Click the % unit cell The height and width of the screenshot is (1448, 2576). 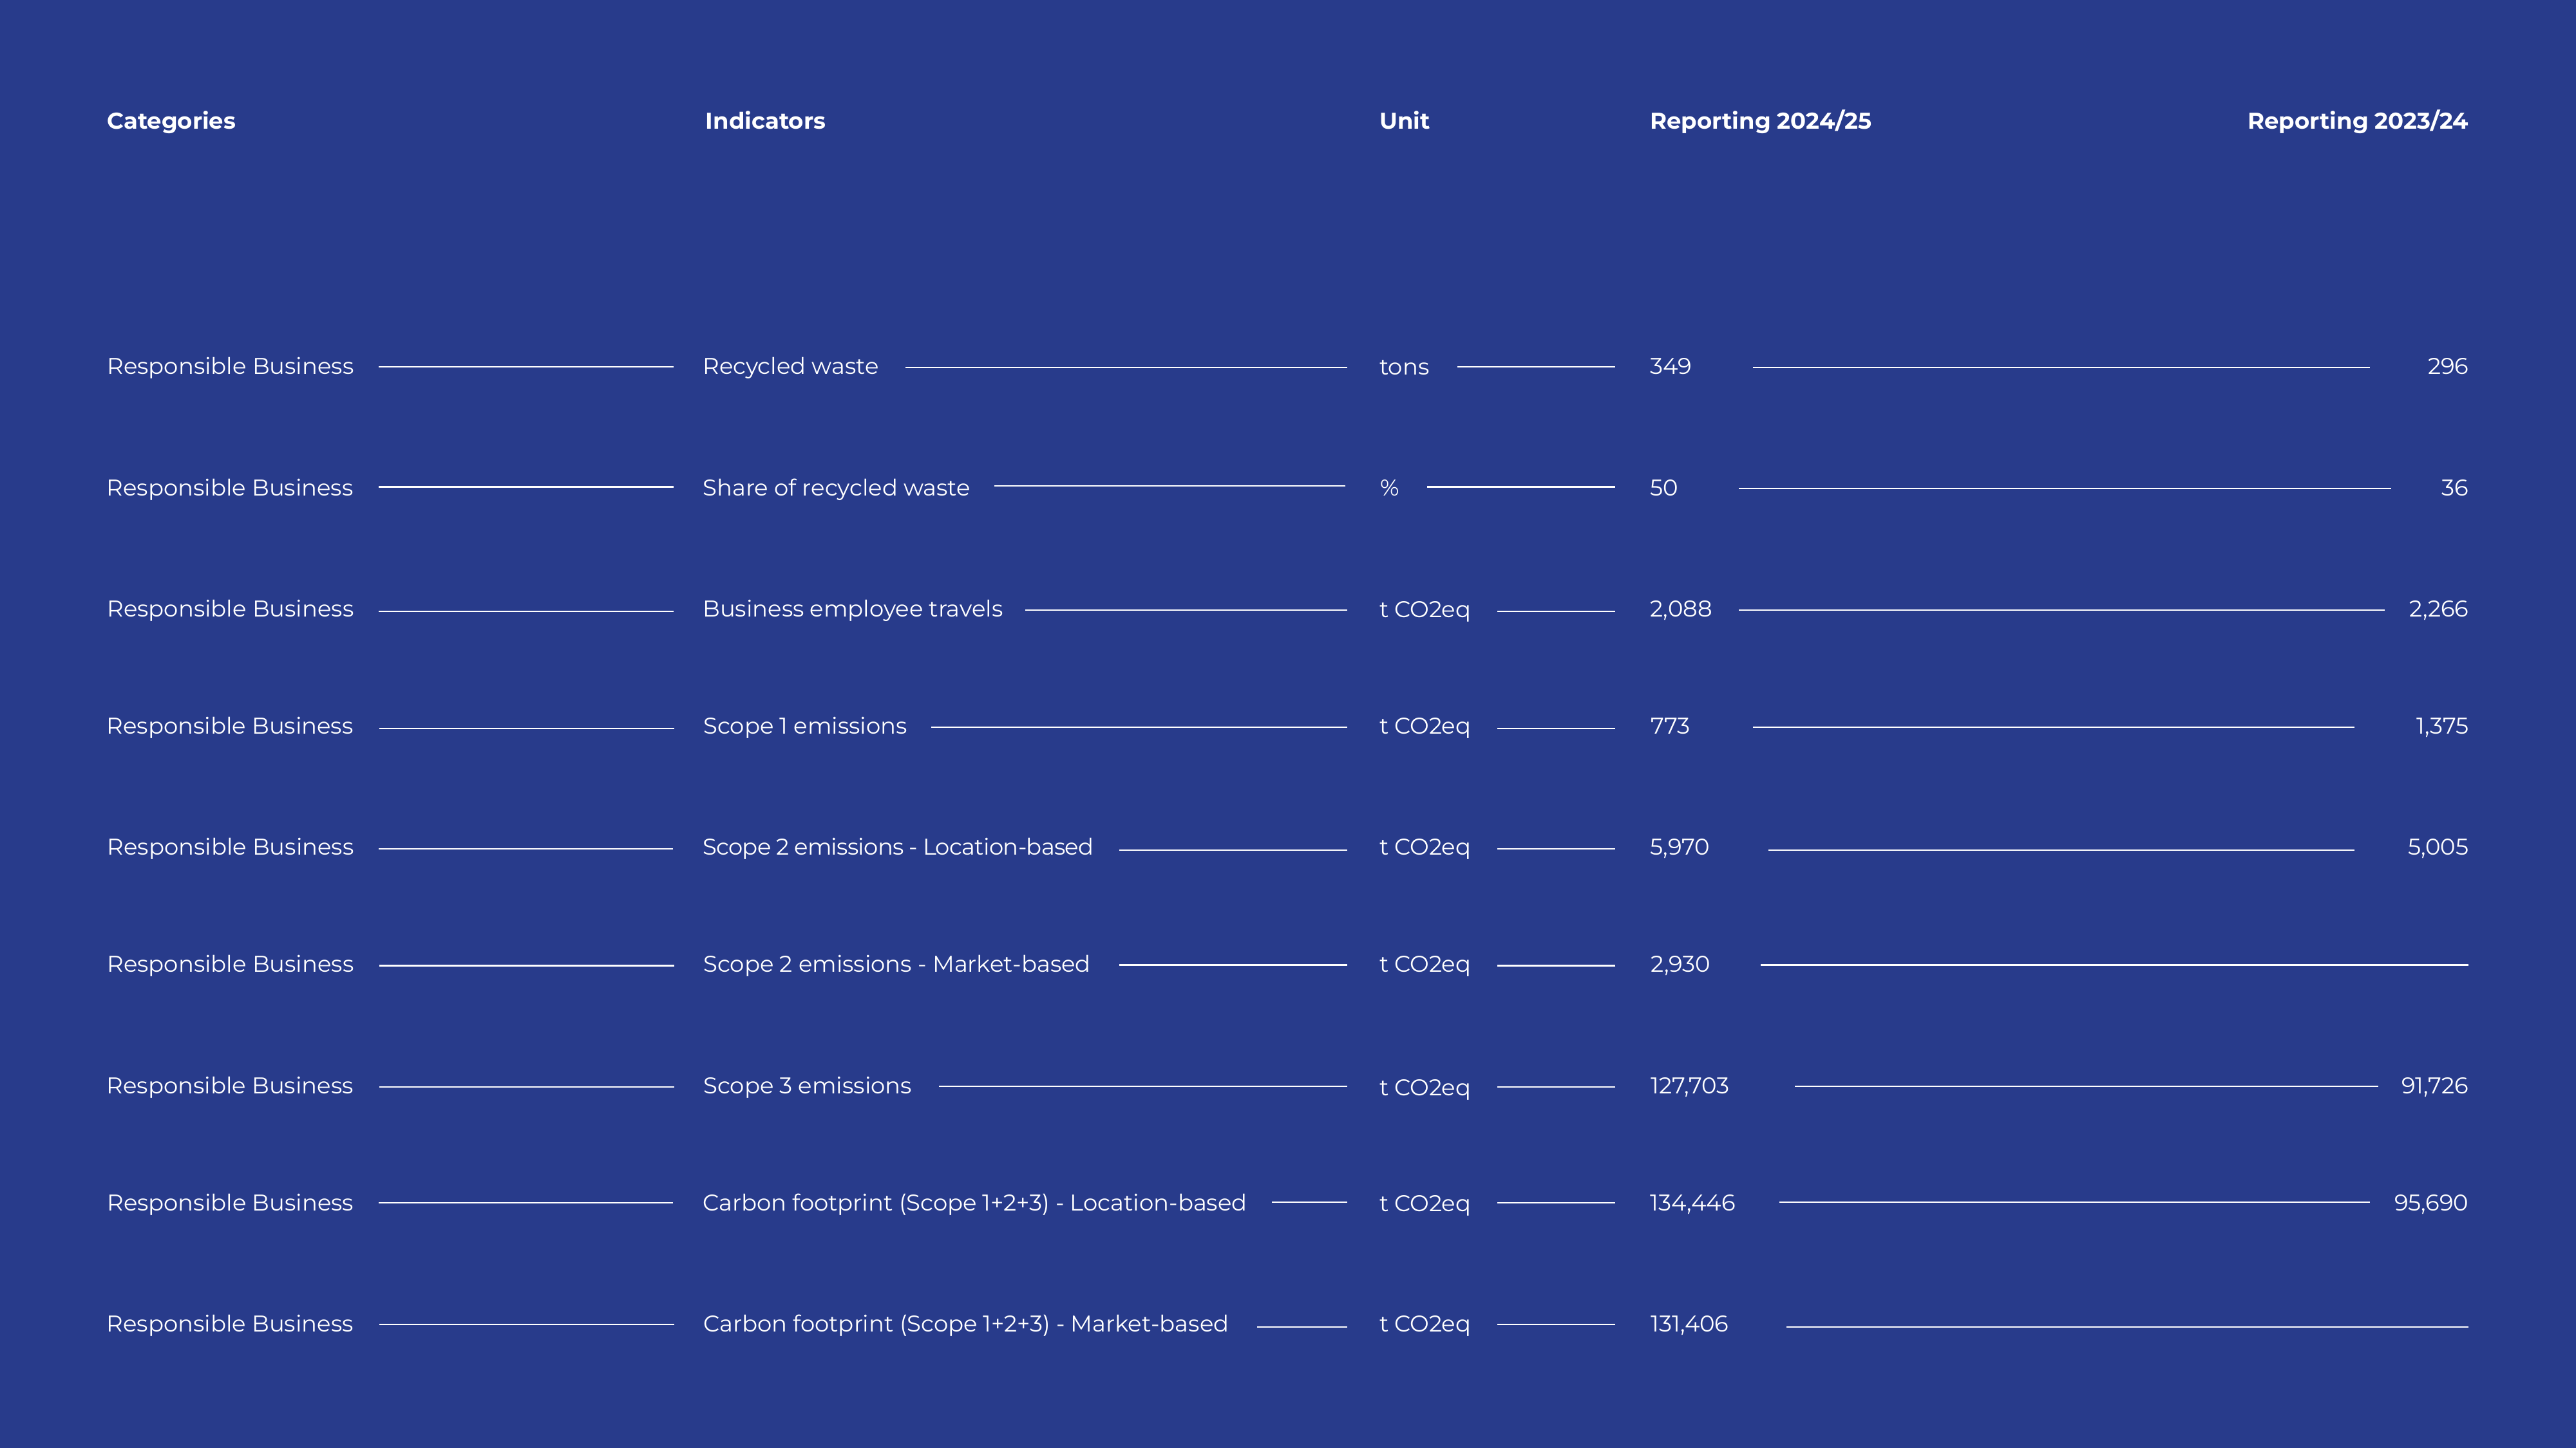1389,488
